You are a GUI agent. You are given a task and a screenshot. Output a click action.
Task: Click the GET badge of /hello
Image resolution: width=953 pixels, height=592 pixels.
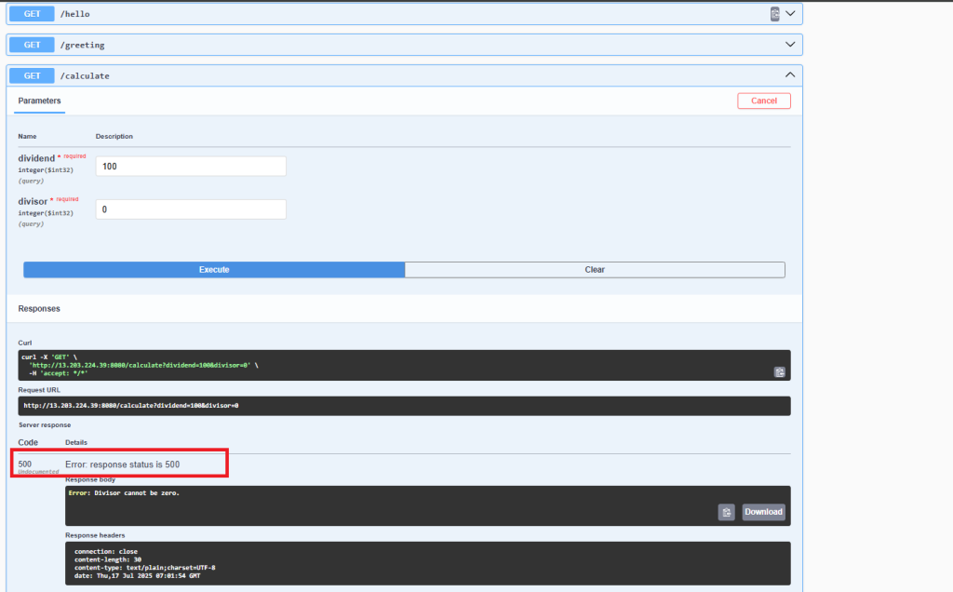pos(32,14)
